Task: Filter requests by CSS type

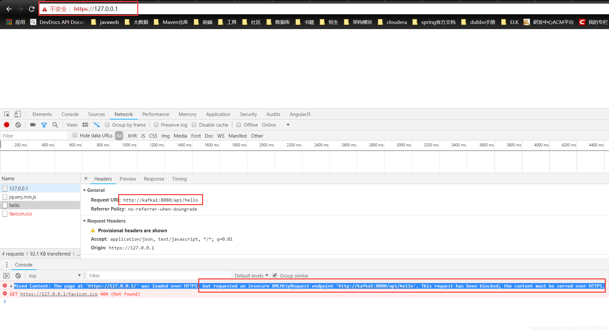Action: (153, 136)
